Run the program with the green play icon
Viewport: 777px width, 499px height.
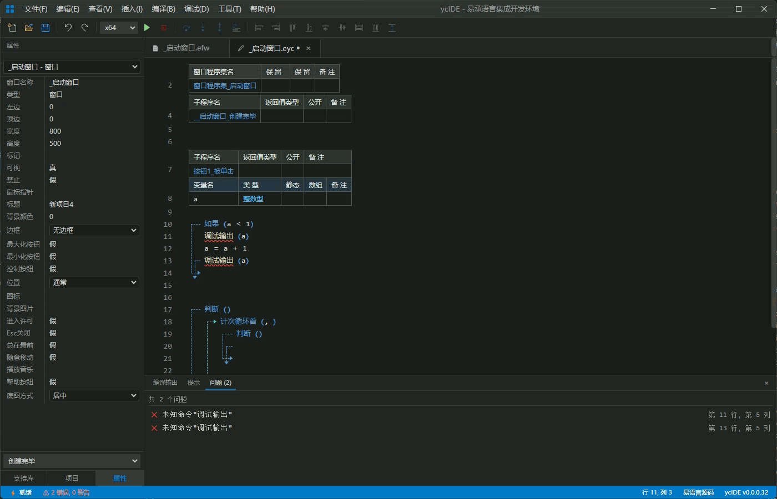click(147, 28)
